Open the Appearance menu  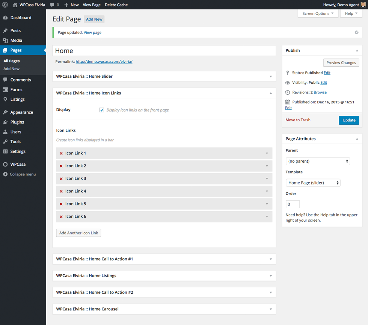[x=21, y=112]
